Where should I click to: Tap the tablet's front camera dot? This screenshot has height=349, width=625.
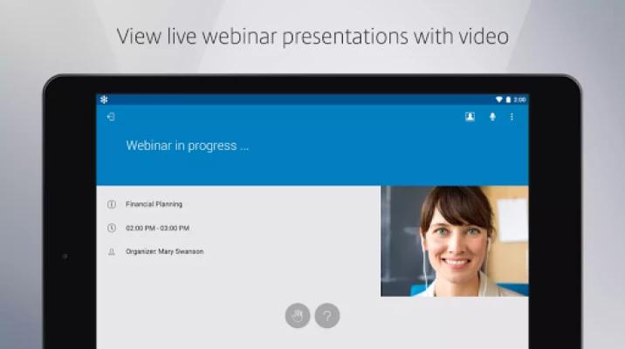tap(65, 257)
